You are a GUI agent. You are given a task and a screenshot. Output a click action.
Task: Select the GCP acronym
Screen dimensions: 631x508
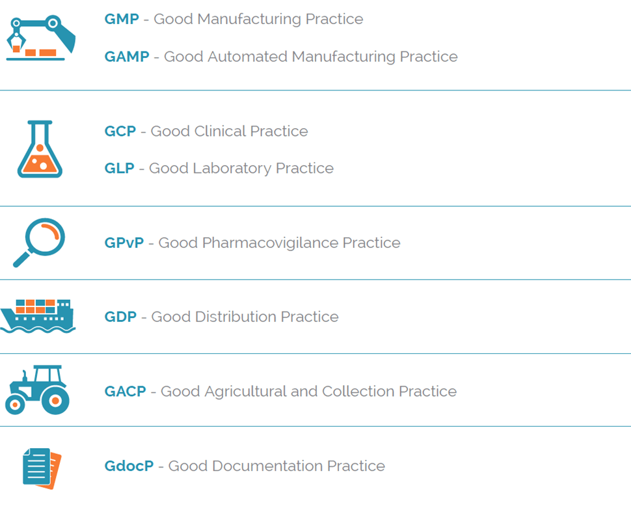[x=120, y=131]
